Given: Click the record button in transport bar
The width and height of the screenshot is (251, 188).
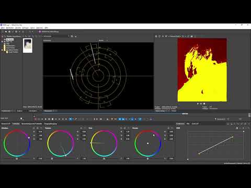Looking at the screenshot, I should tap(36, 119).
